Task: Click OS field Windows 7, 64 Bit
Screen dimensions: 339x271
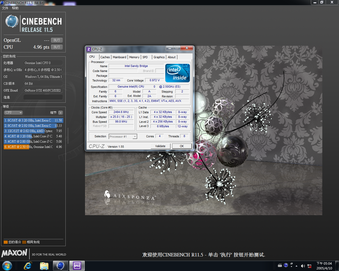Action: (43, 77)
